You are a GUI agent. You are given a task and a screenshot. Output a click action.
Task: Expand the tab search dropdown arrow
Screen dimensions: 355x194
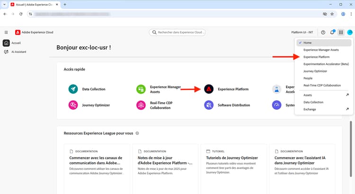(x=4, y=4)
